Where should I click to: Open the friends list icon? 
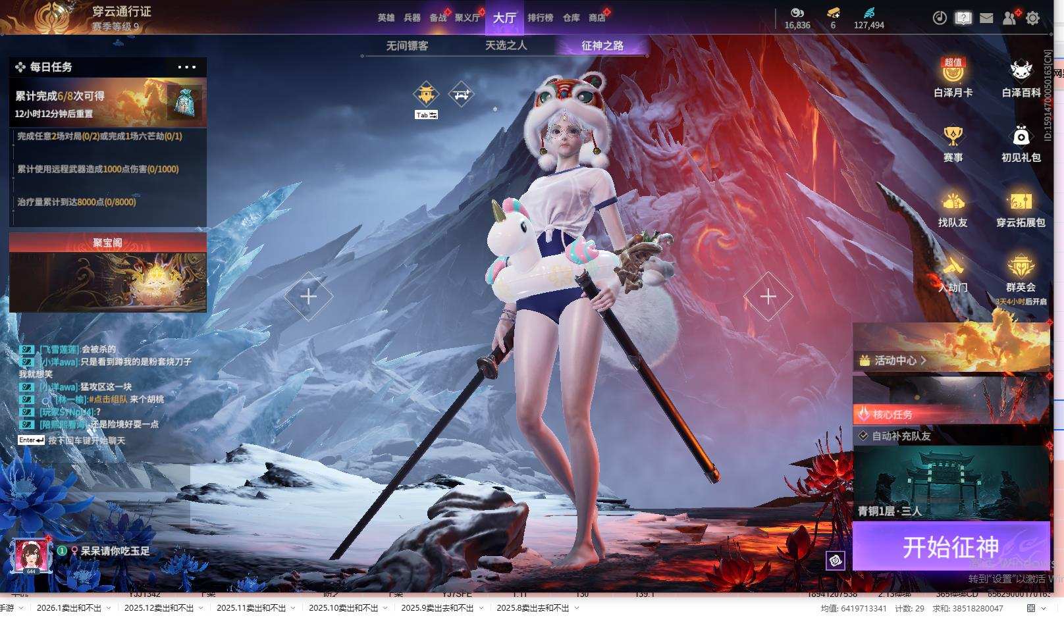pos(1009,18)
